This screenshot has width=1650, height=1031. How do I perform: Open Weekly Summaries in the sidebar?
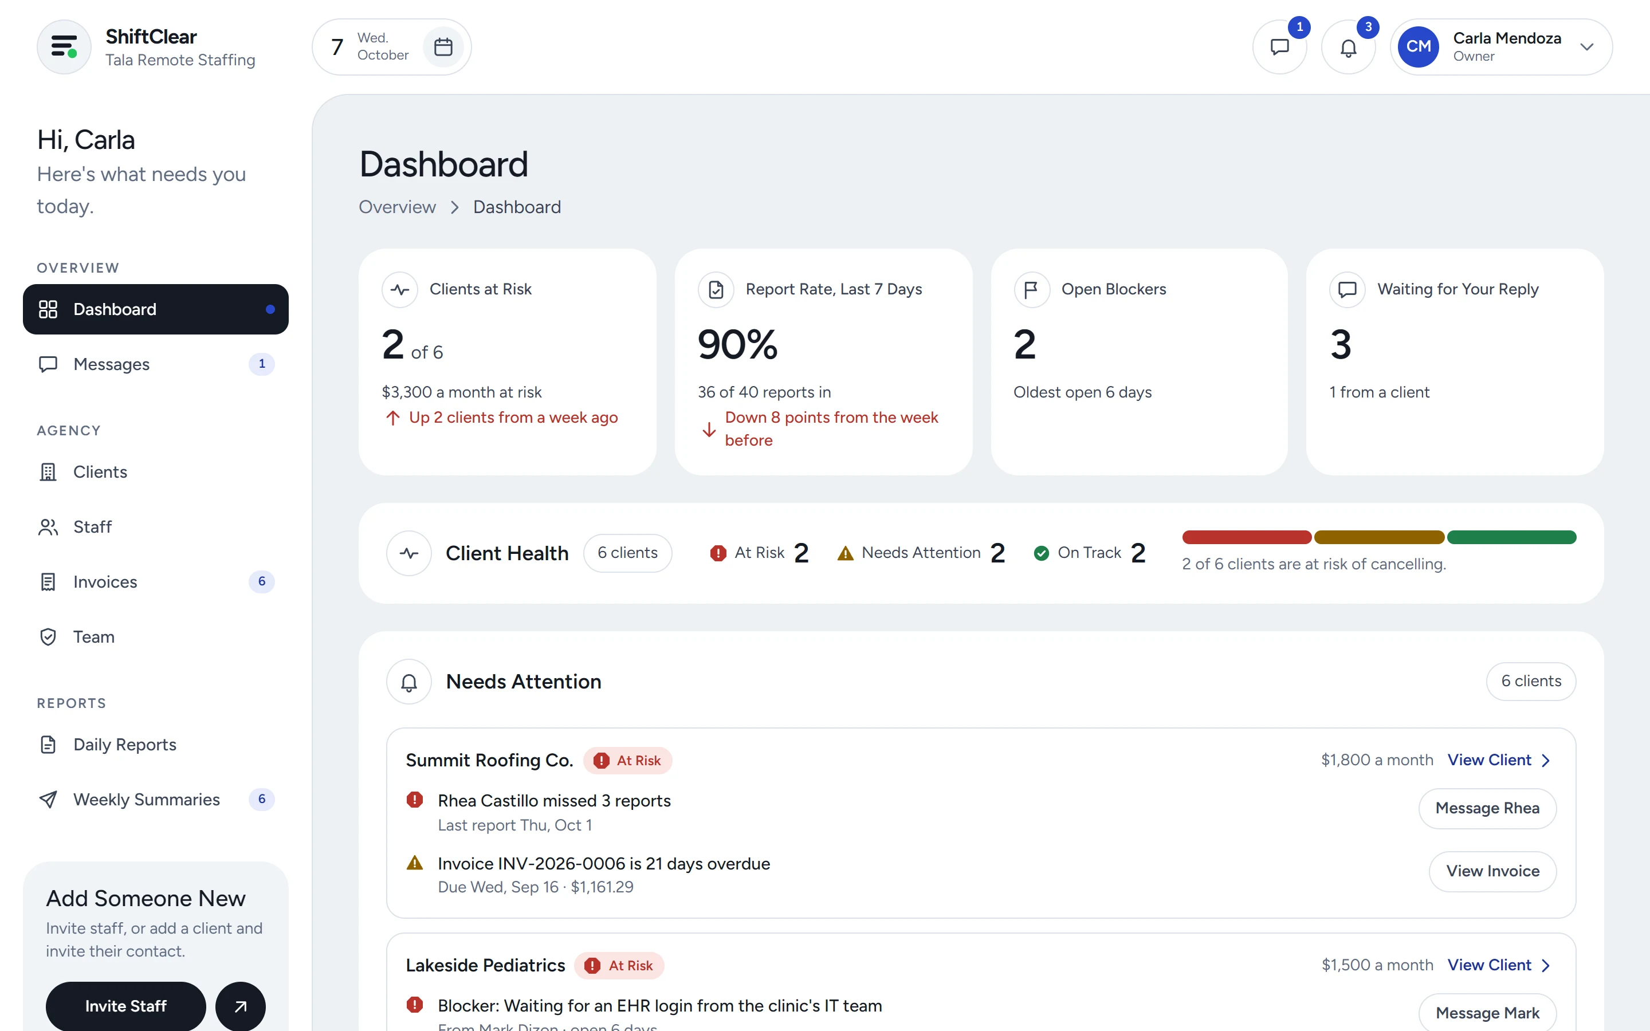155,799
